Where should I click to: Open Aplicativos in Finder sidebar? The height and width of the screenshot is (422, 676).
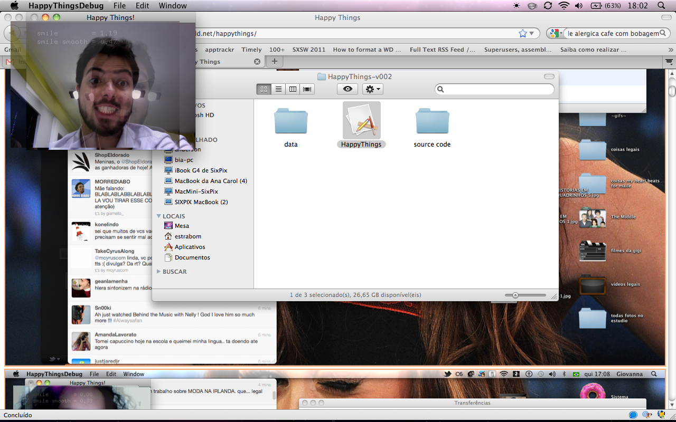190,247
